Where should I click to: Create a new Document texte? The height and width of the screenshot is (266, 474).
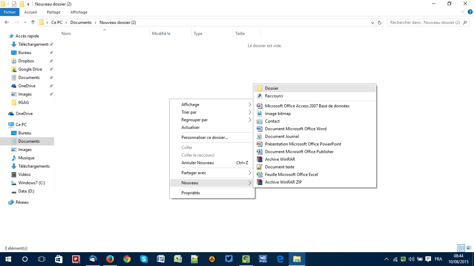tap(315, 167)
